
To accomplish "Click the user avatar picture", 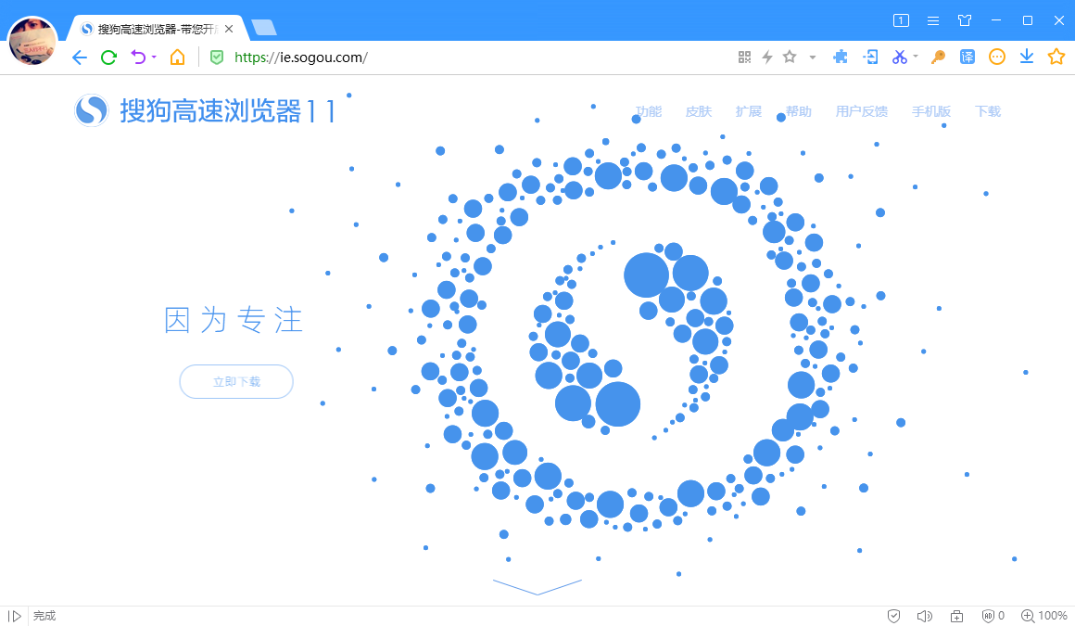I will click(32, 41).
